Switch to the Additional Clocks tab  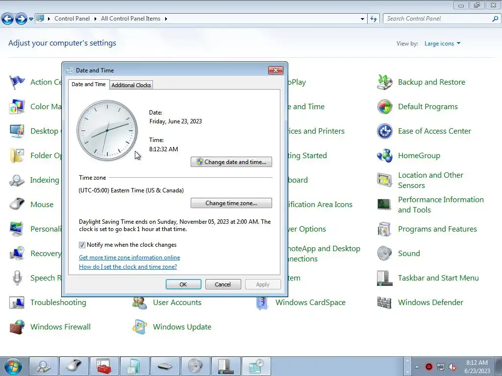pyautogui.click(x=131, y=85)
